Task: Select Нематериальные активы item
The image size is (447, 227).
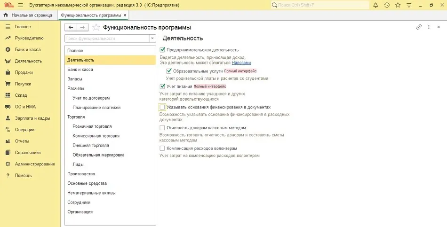Action: (110, 193)
